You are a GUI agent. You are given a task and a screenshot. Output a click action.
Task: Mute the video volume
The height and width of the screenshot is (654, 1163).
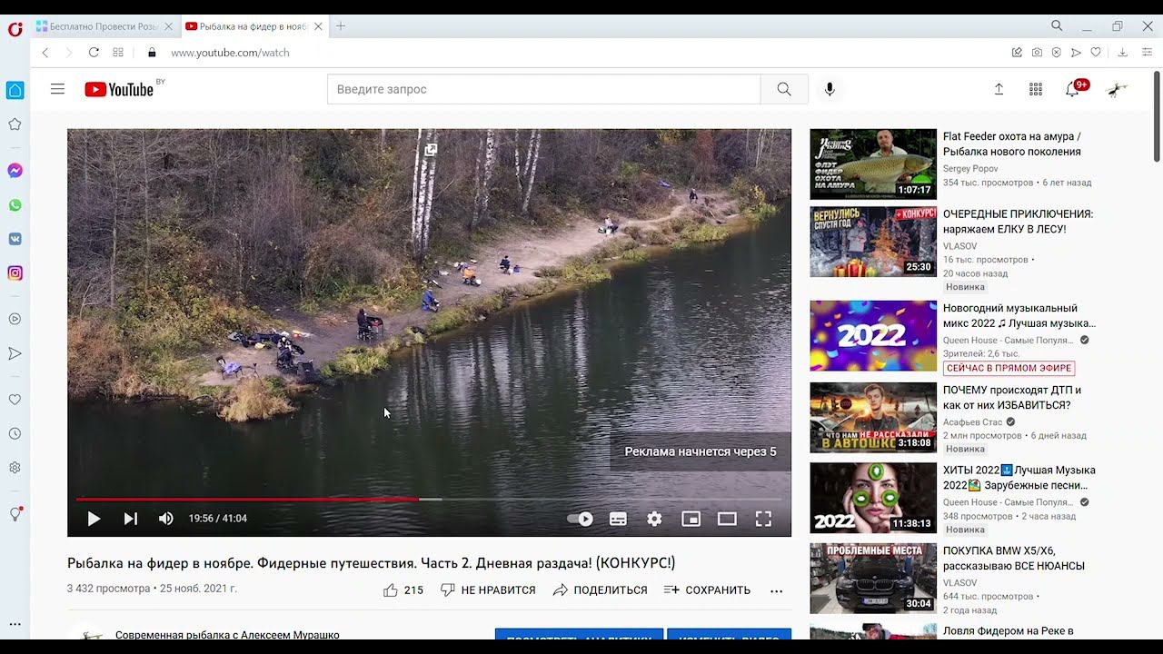(x=166, y=519)
